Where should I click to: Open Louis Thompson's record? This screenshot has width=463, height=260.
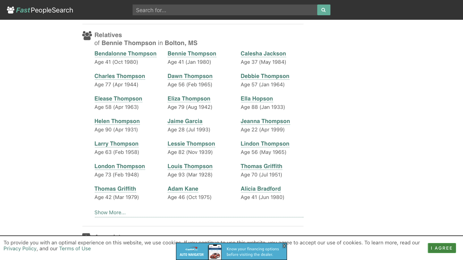point(190,166)
